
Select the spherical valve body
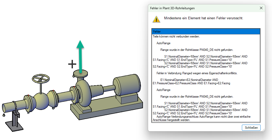tap(41, 101)
